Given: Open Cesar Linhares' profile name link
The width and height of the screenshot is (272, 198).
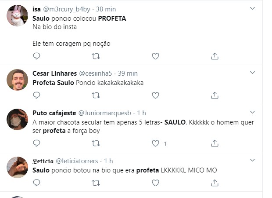Looking at the screenshot, I should [x=54, y=73].
